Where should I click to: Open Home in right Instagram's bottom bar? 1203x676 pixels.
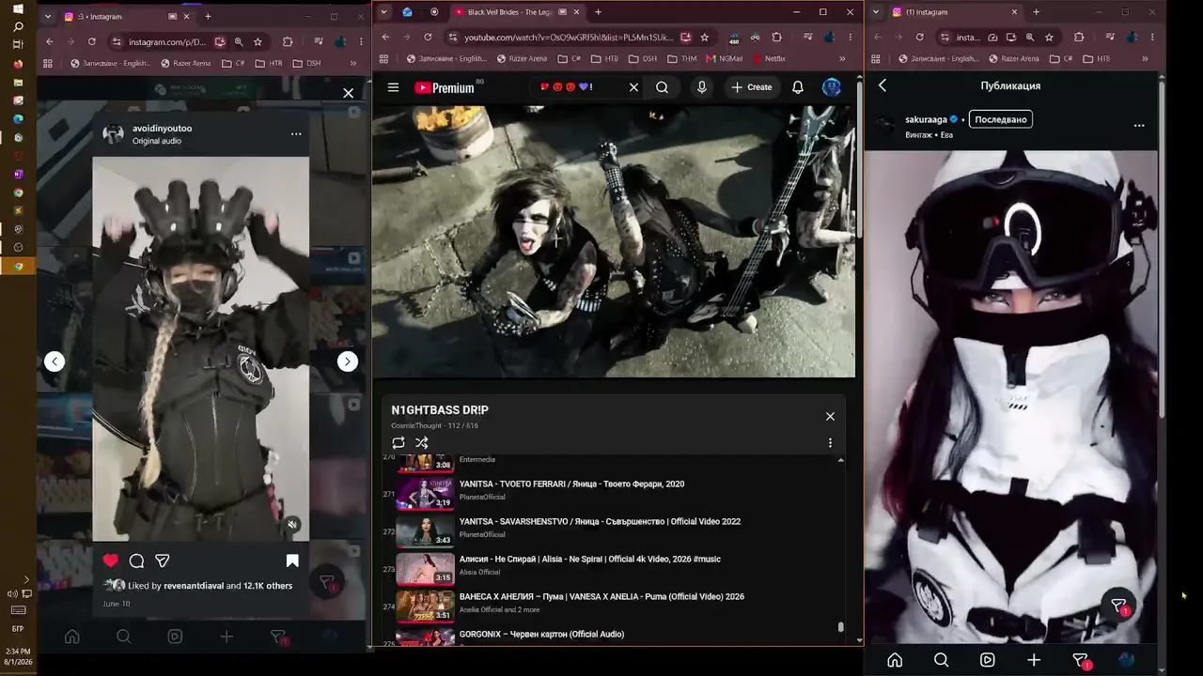pos(895,660)
